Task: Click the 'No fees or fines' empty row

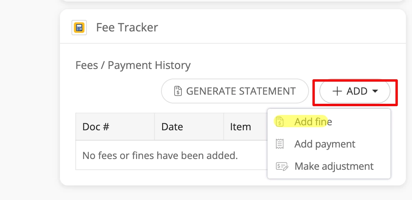Action: coord(160,155)
